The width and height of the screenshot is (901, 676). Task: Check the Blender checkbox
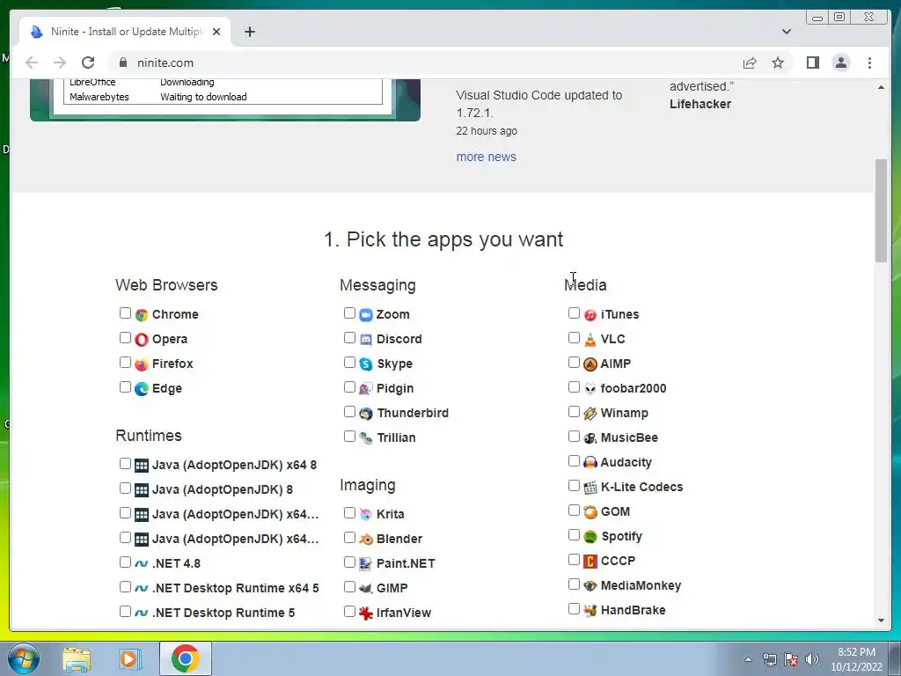click(x=349, y=538)
